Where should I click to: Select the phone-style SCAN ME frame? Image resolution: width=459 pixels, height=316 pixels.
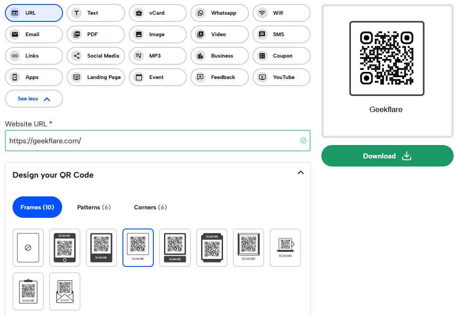click(65, 248)
